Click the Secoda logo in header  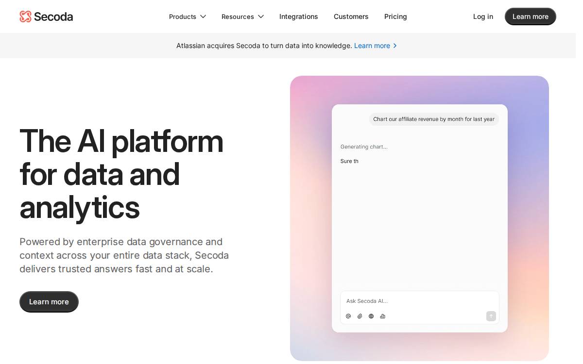tap(46, 17)
